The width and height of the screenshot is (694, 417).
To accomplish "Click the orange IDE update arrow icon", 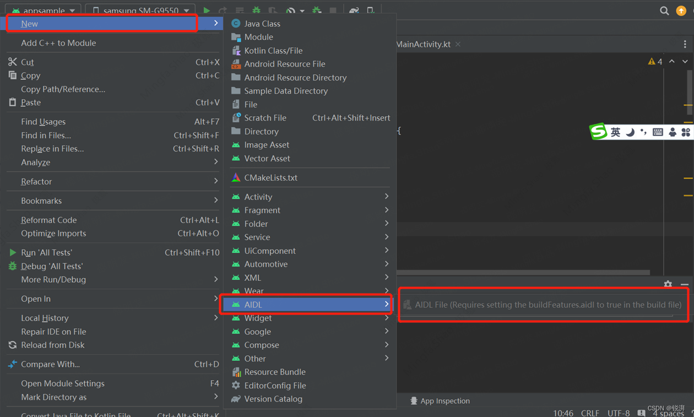I will pyautogui.click(x=681, y=10).
